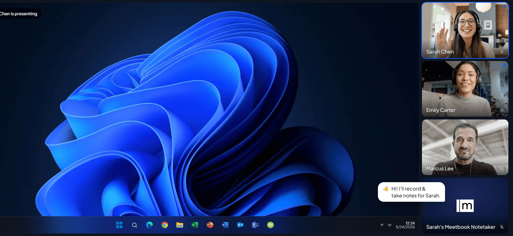Click the 'Hi! I'll record & take notes' bubble
The height and width of the screenshot is (236, 513).
[x=411, y=192]
